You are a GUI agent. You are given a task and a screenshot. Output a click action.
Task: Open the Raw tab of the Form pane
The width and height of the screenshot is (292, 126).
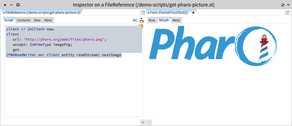[x=152, y=20]
